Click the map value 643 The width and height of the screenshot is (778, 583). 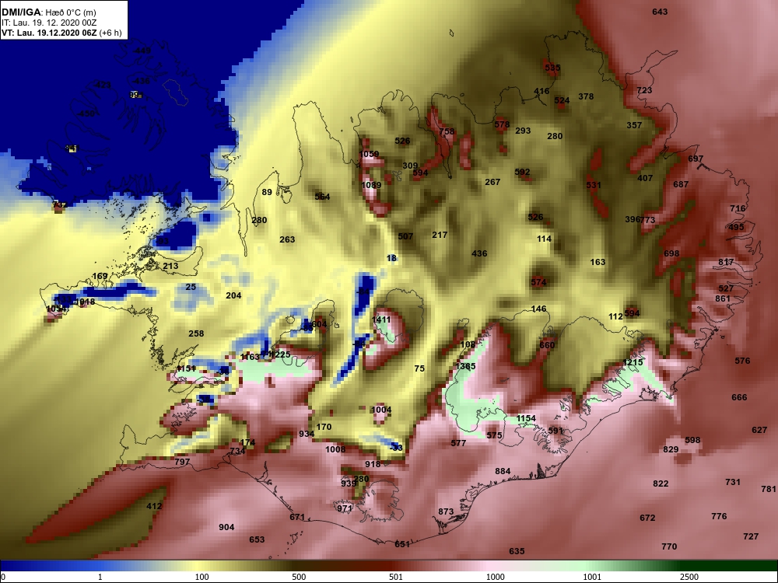click(x=660, y=12)
